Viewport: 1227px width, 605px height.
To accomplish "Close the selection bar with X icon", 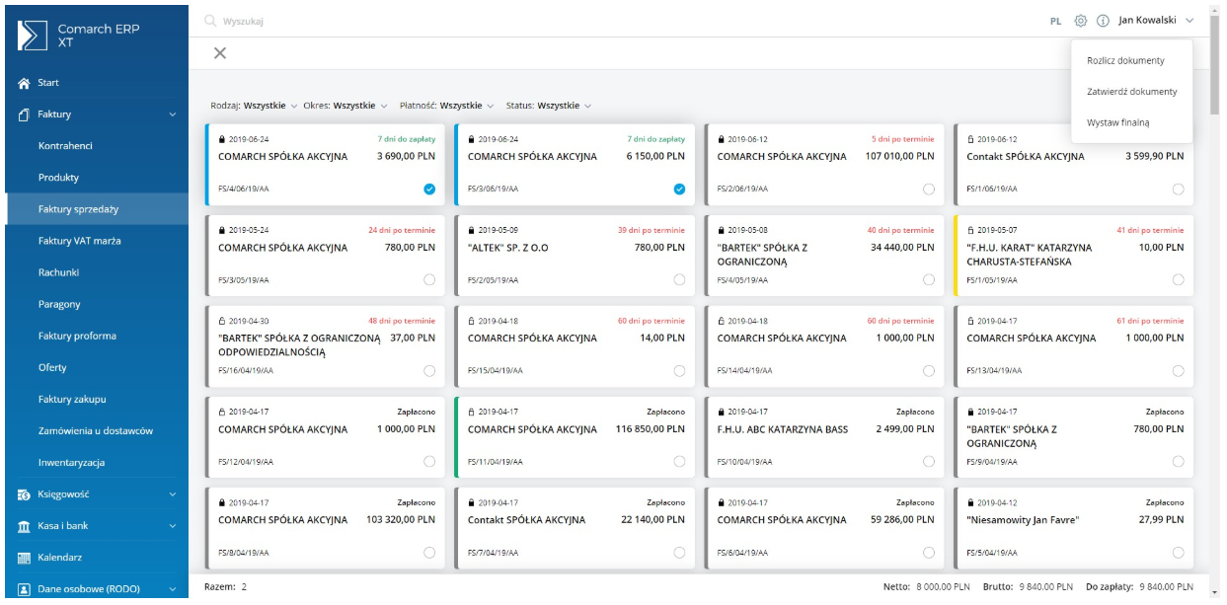I will click(220, 52).
